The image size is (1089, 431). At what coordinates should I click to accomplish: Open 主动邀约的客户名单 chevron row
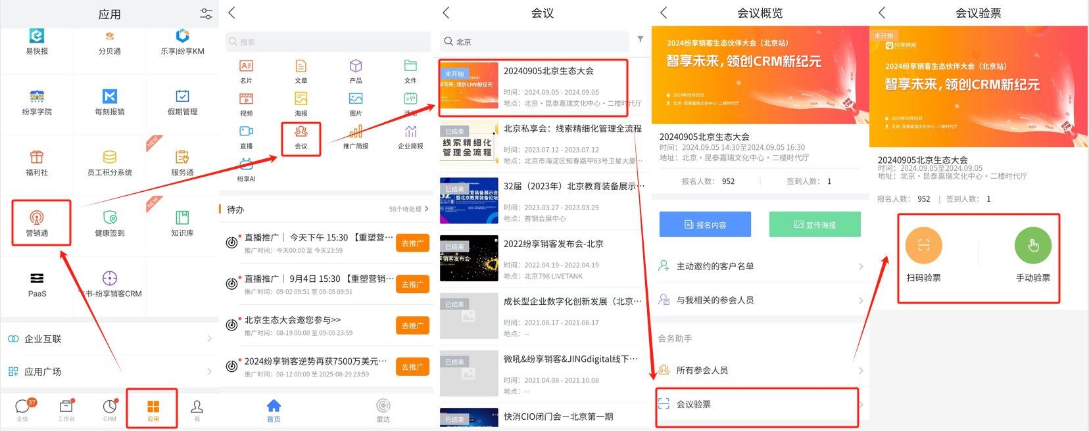(760, 266)
